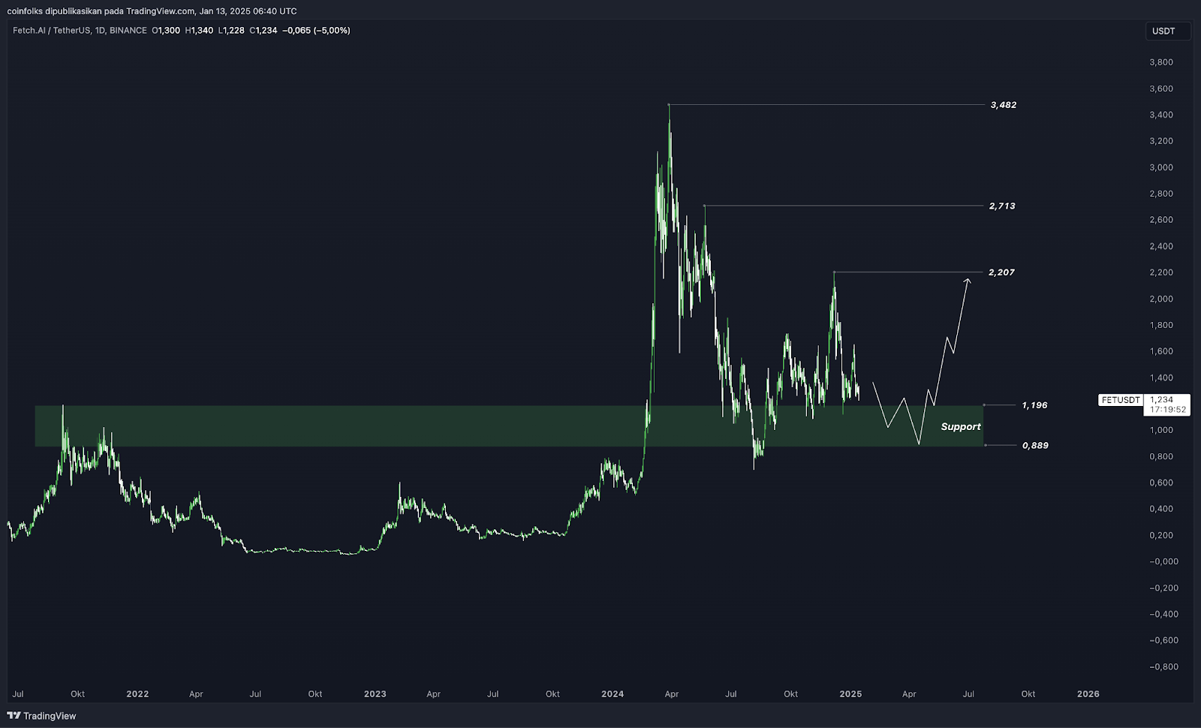Click the 2023 year label on time axis
This screenshot has width=1201, height=728.
[x=375, y=694]
